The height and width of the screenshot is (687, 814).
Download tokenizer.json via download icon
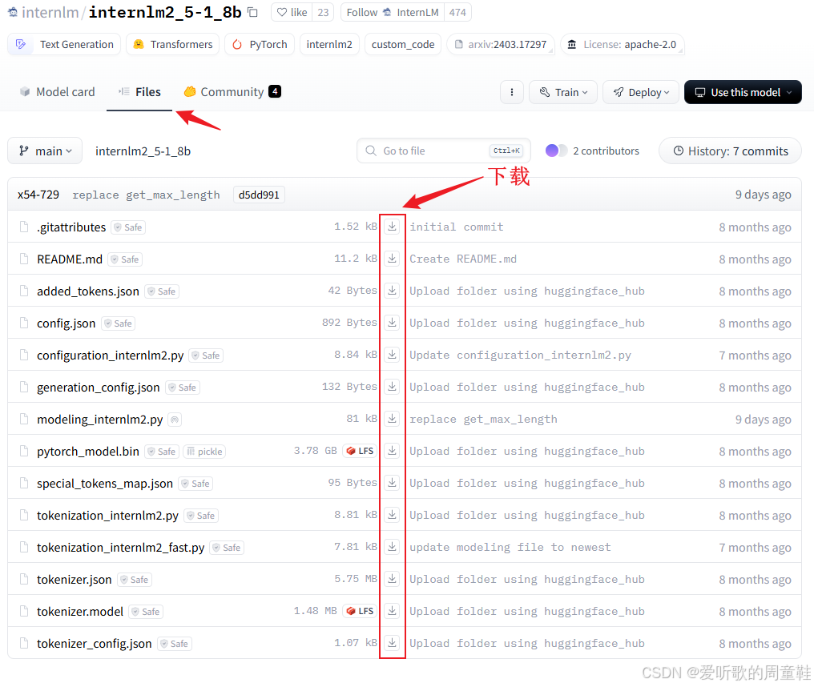pos(392,579)
